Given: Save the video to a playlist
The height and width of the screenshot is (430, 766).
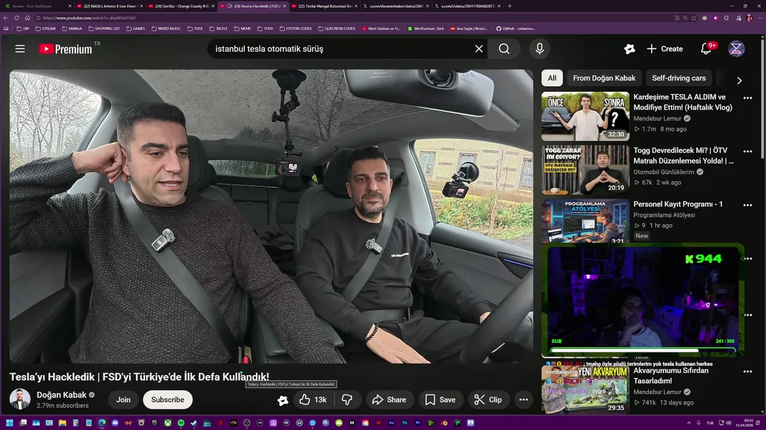Looking at the screenshot, I should click(440, 400).
